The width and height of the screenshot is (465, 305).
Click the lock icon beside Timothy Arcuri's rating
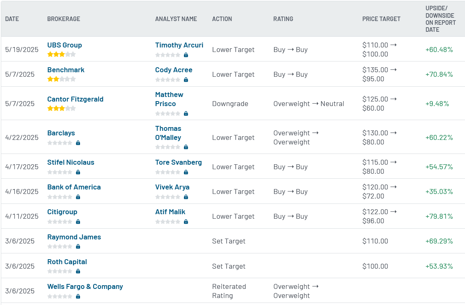point(186,55)
